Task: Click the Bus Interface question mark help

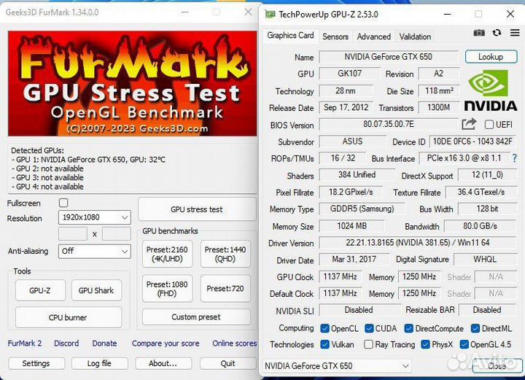Action: 515,158
